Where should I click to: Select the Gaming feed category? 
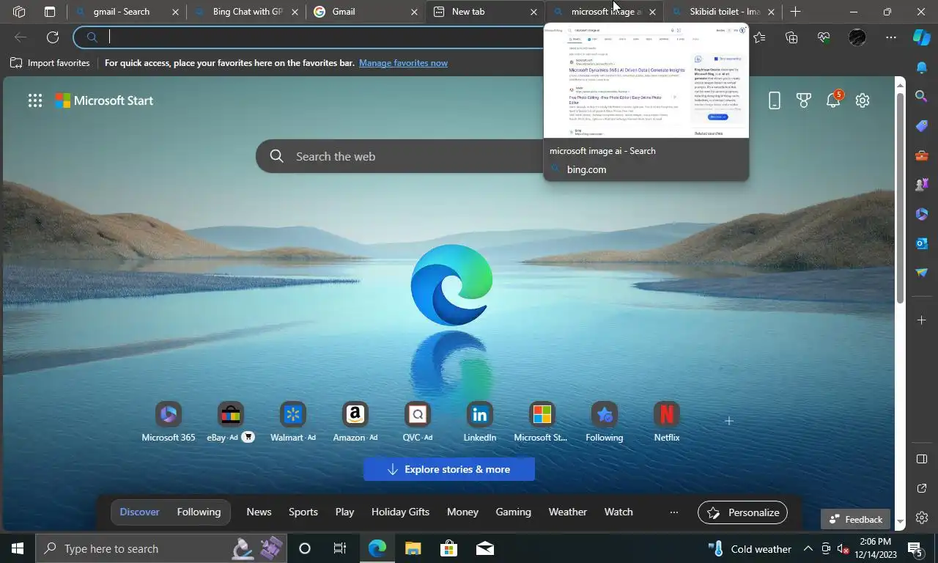click(513, 512)
